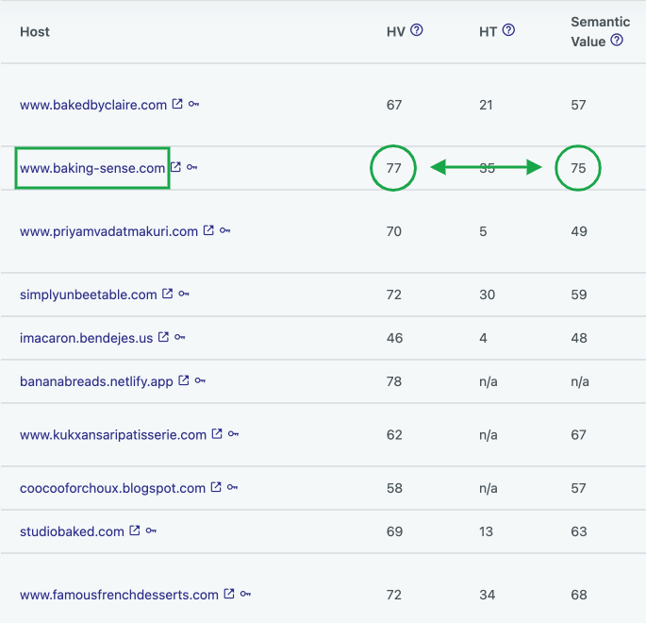Open the studiobaked.com host link

click(72, 531)
